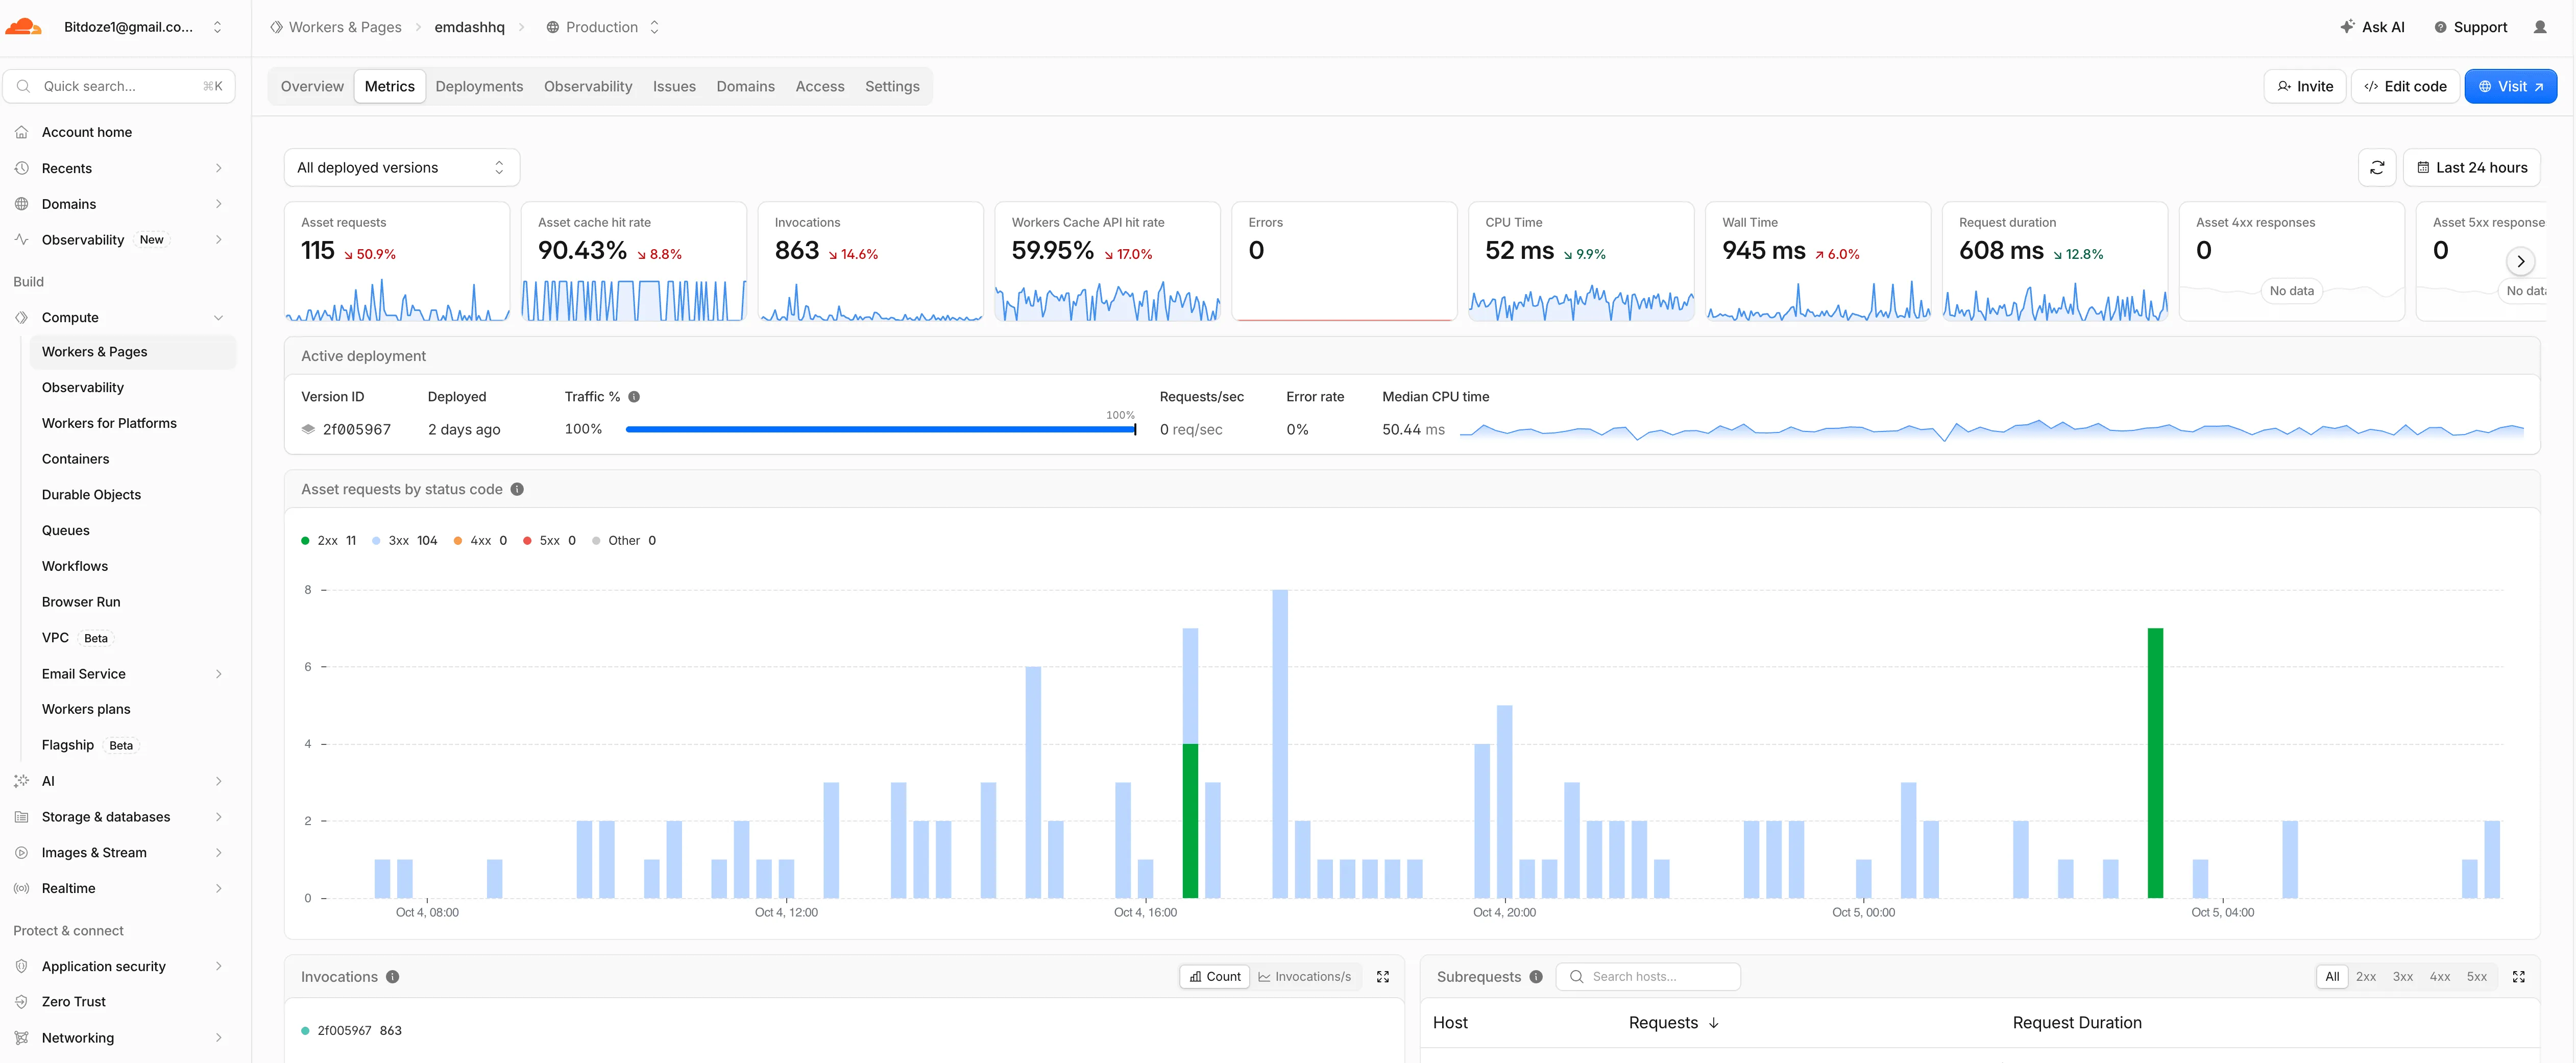Expand the Email Service sidebar item

[218, 674]
